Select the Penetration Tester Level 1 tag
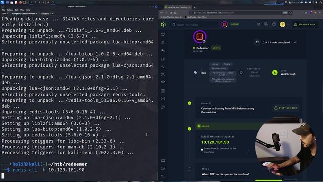 tap(223, 74)
